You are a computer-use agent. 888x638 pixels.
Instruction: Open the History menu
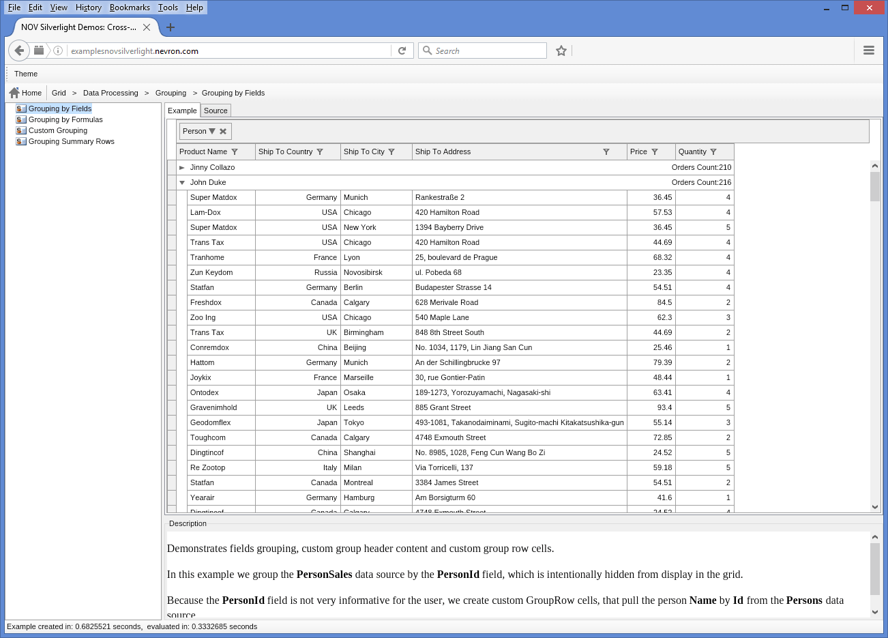[89, 8]
